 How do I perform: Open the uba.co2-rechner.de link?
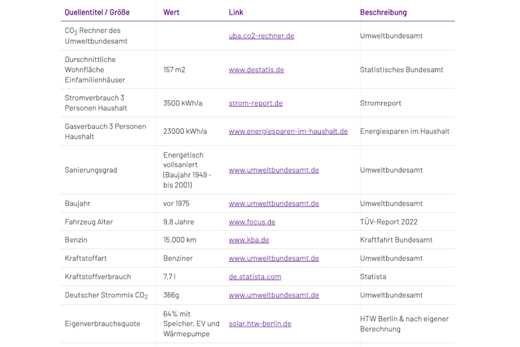click(x=261, y=36)
